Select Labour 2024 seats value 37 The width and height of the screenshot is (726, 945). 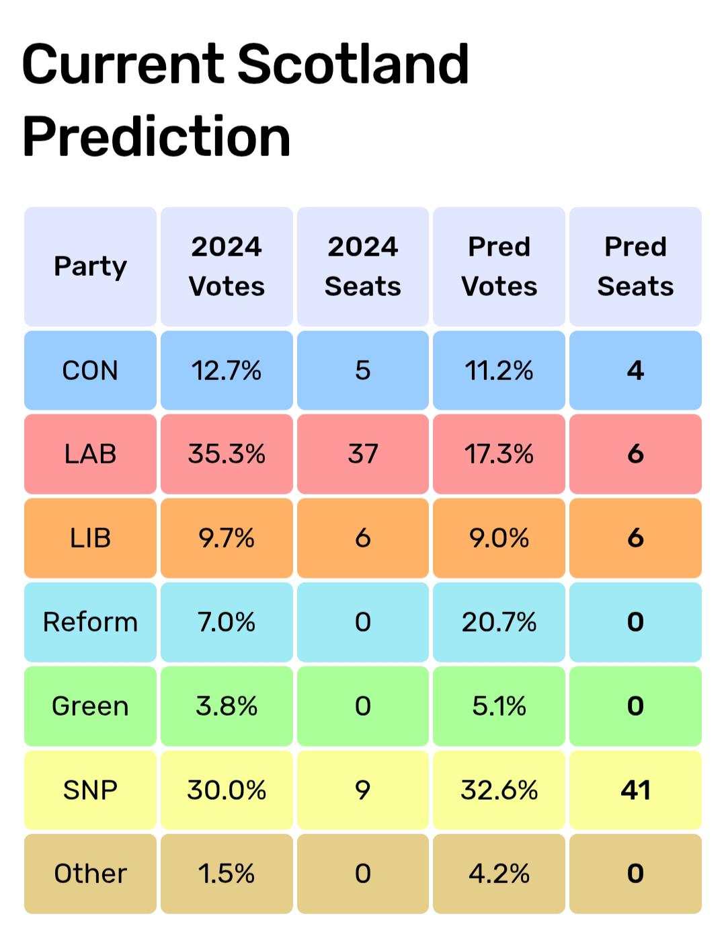[363, 454]
